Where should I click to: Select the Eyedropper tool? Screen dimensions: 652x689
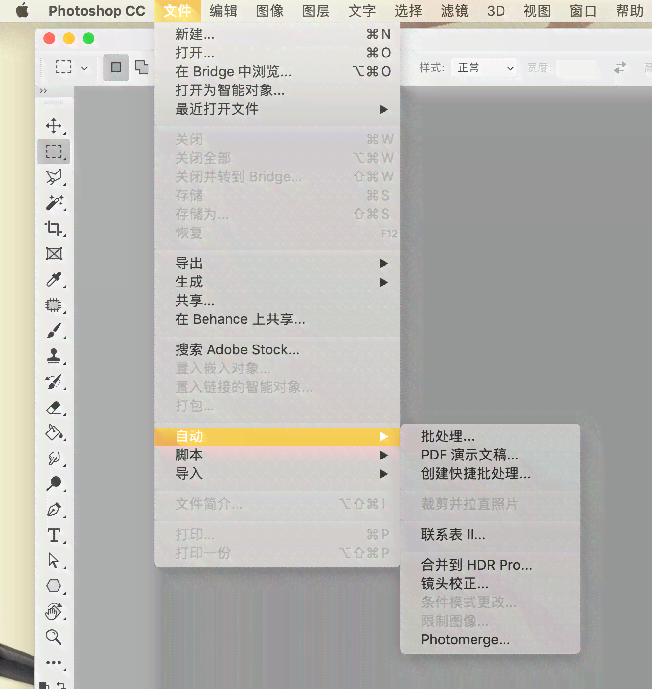(54, 279)
